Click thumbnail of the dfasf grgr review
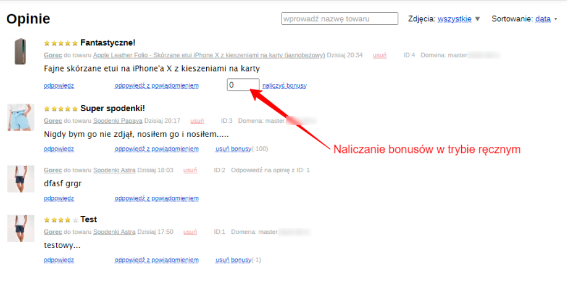Screen dimensions: 568x285 pyautogui.click(x=21, y=179)
